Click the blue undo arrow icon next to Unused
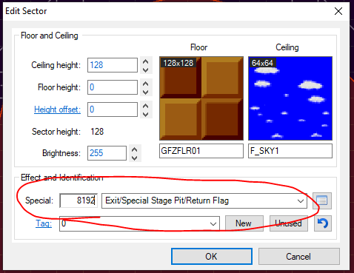Image resolution: width=354 pixels, height=273 pixels. [x=323, y=223]
